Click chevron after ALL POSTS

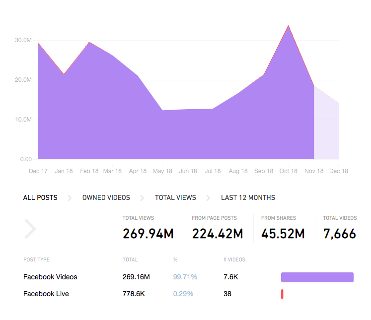coord(70,198)
